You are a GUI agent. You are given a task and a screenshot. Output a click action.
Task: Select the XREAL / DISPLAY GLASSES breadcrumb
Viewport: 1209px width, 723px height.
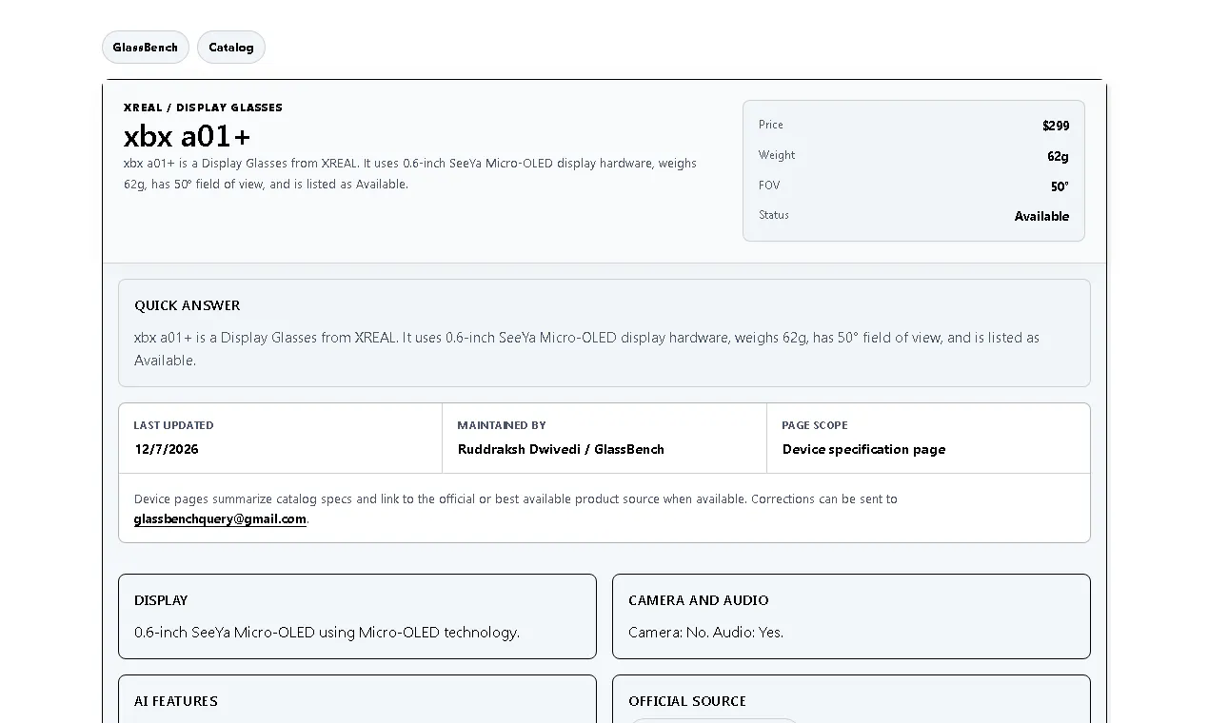203,107
